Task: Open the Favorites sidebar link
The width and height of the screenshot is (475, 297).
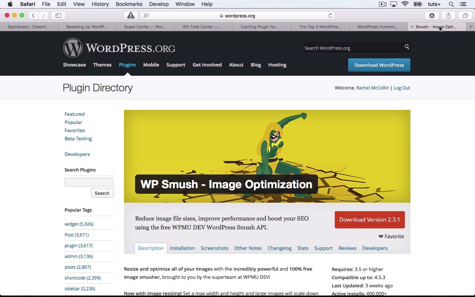Action: (75, 130)
